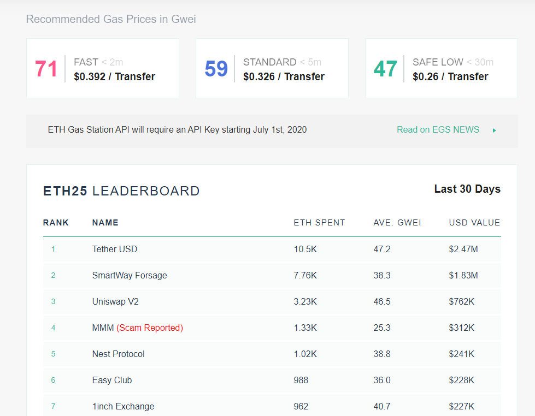The height and width of the screenshot is (416, 535).
Task: Click the Recommended Gas Prices in Gwei heading
Action: [x=111, y=19]
